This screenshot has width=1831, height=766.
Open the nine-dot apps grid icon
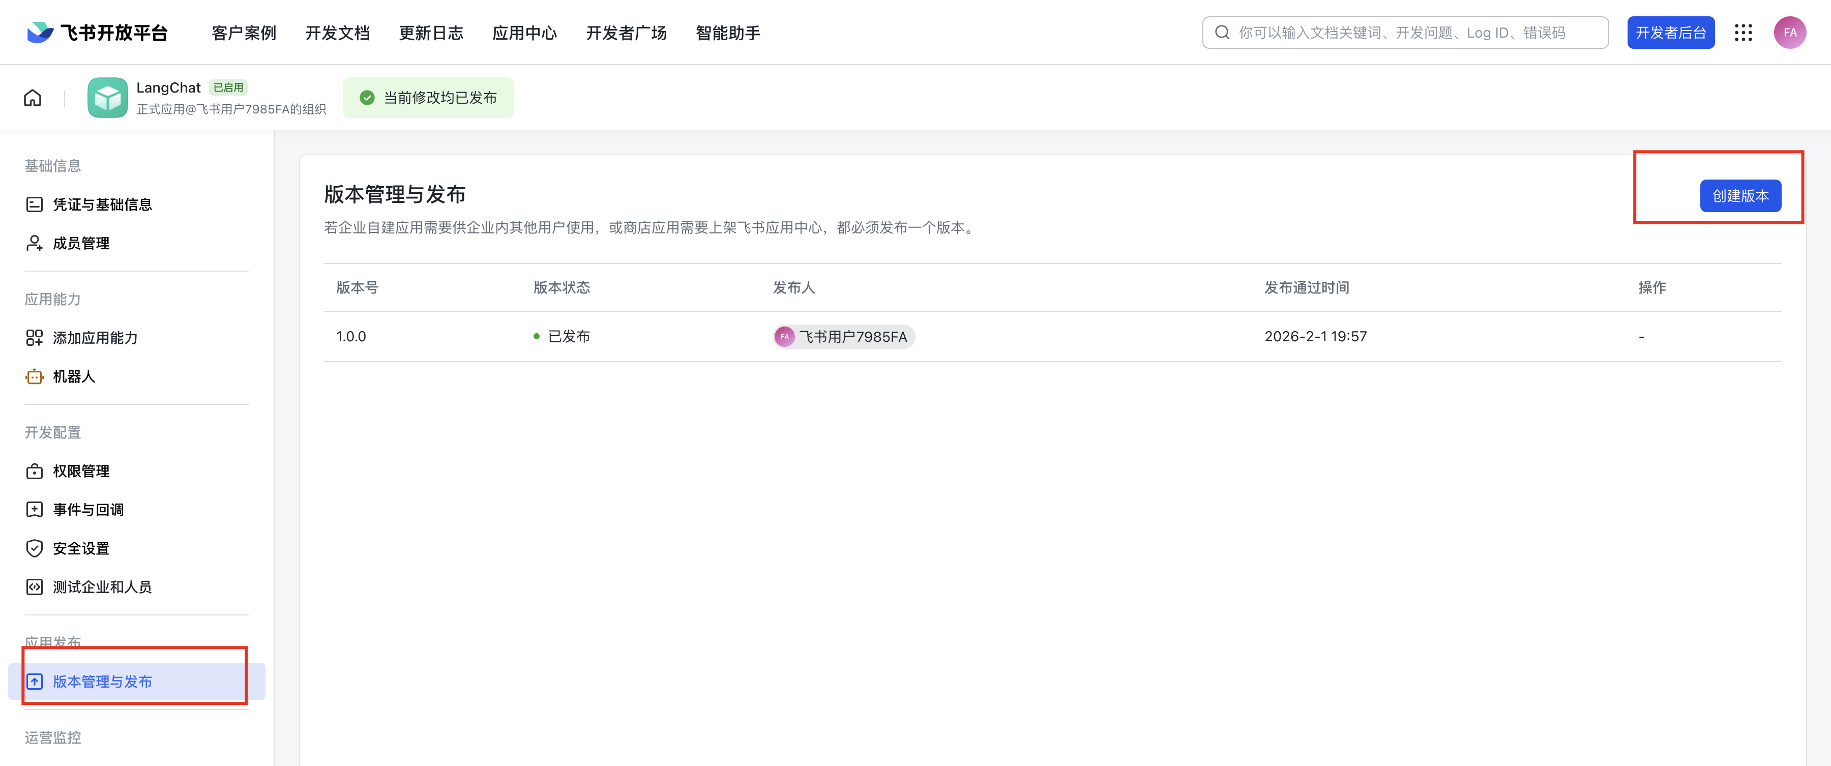[1743, 33]
